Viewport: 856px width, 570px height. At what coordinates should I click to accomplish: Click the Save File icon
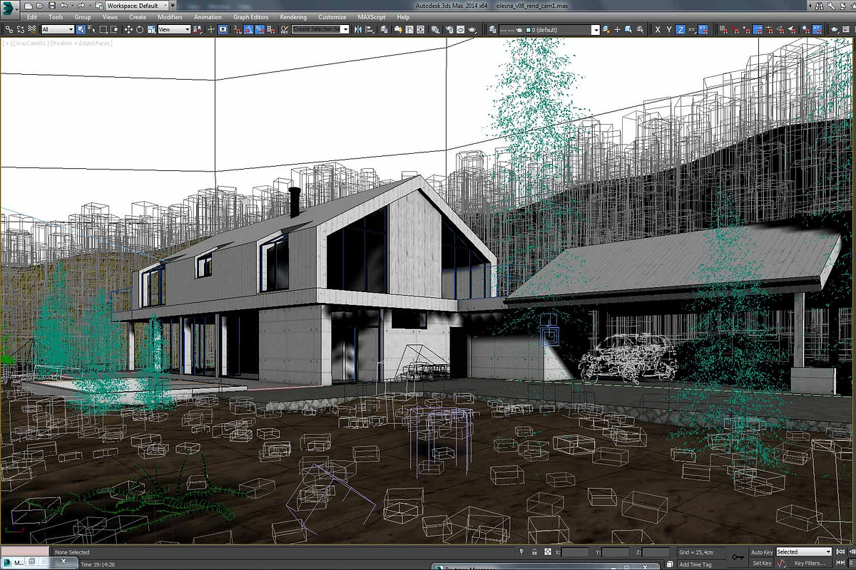[x=52, y=6]
